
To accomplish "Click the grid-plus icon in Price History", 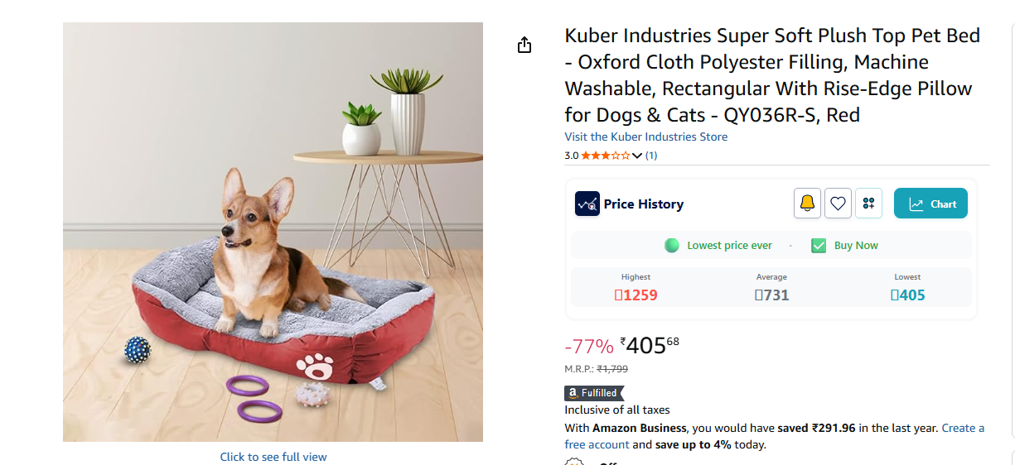I will pos(868,204).
